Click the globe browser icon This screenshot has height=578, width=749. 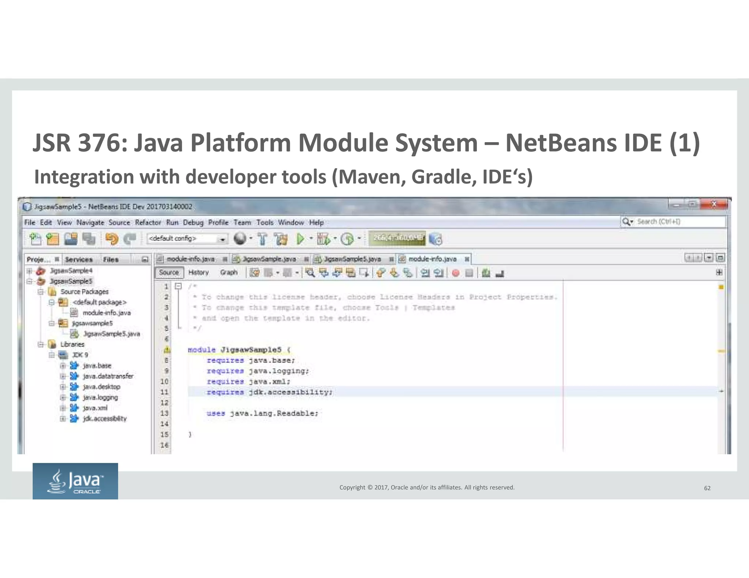240,239
